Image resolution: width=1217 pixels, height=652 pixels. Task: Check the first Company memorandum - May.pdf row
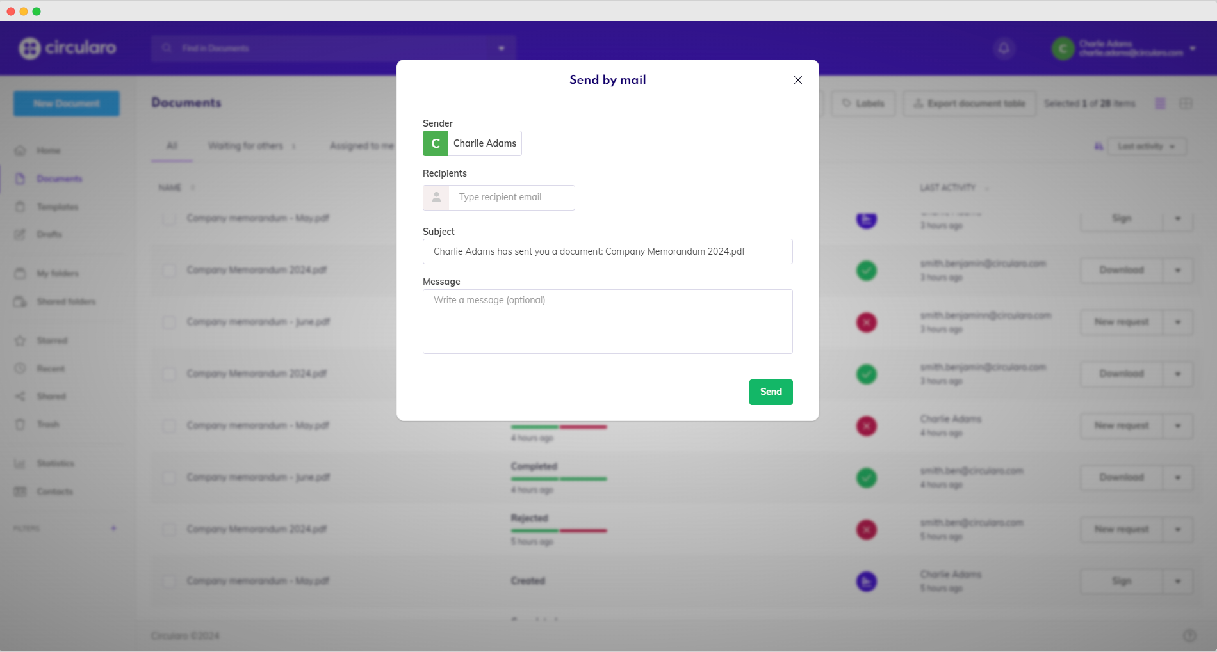coord(169,218)
